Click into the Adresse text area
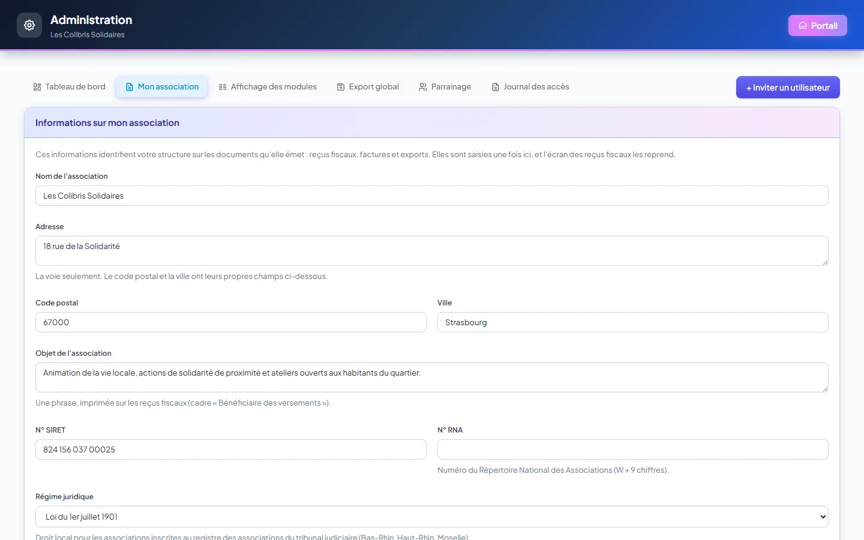864x540 pixels. pos(432,251)
